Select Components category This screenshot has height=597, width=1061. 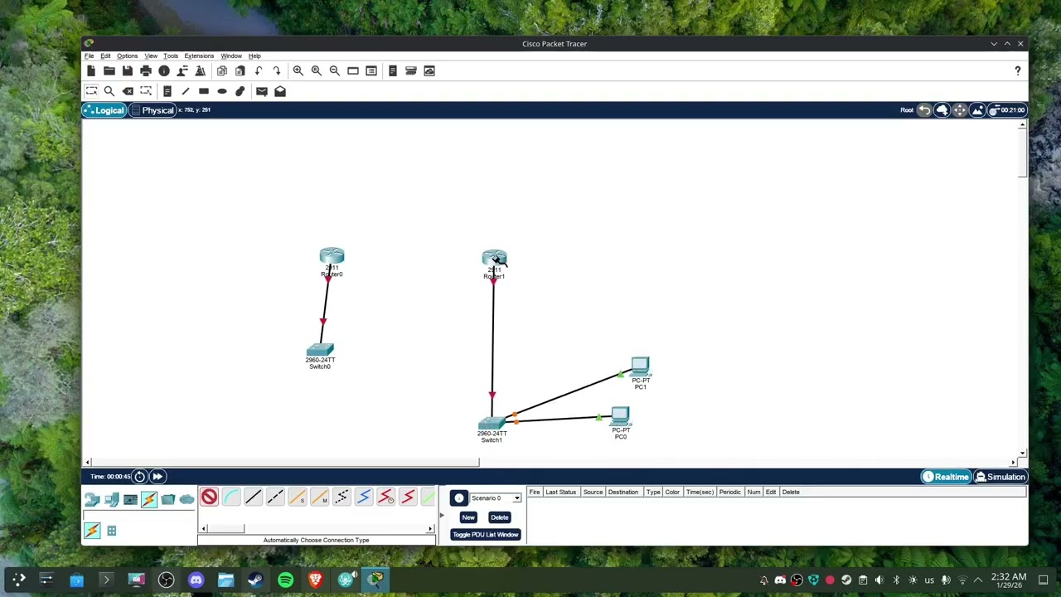(x=130, y=499)
